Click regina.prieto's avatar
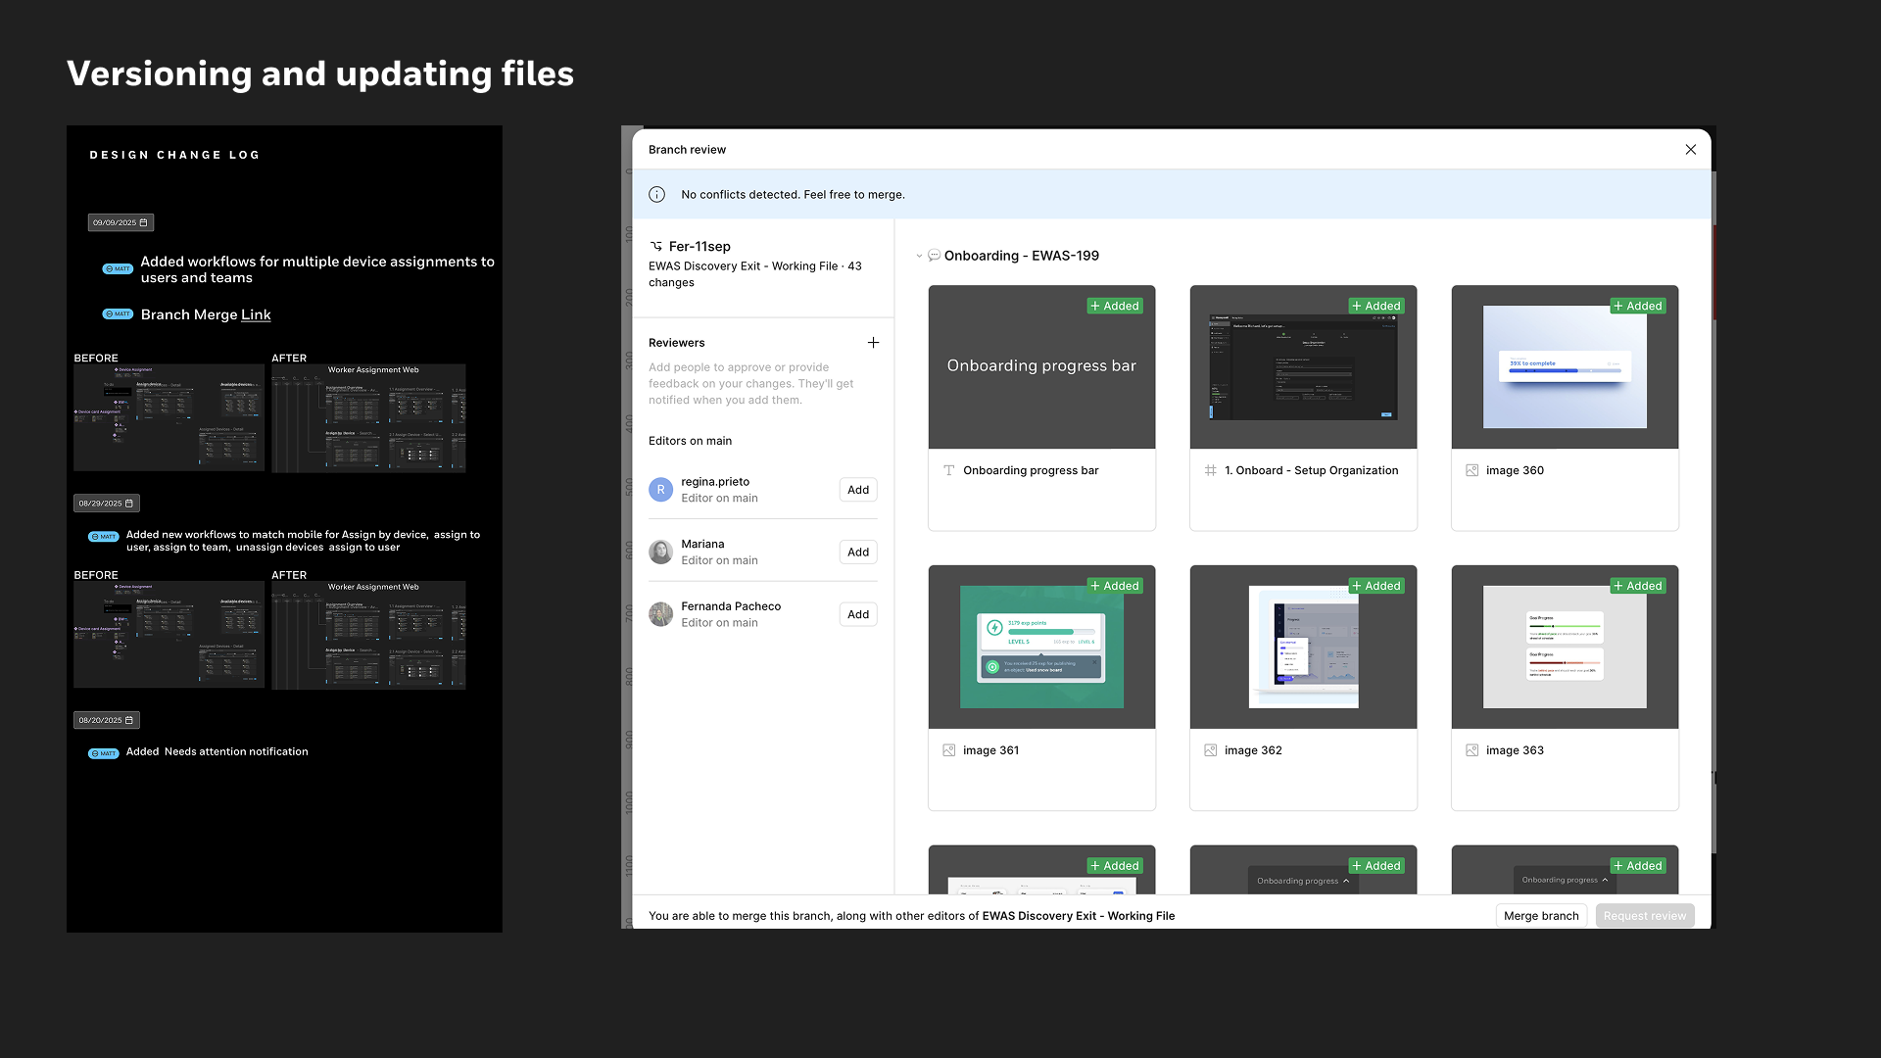Image resolution: width=1881 pixels, height=1058 pixels. (661, 490)
